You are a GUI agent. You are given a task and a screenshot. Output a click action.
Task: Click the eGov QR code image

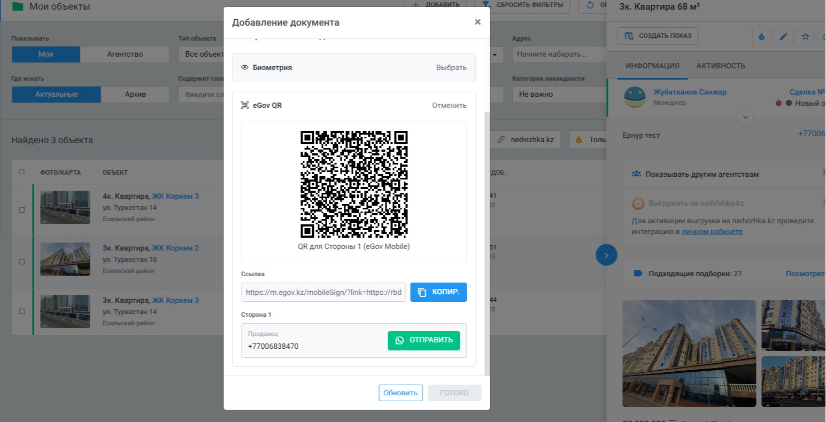pos(354,184)
